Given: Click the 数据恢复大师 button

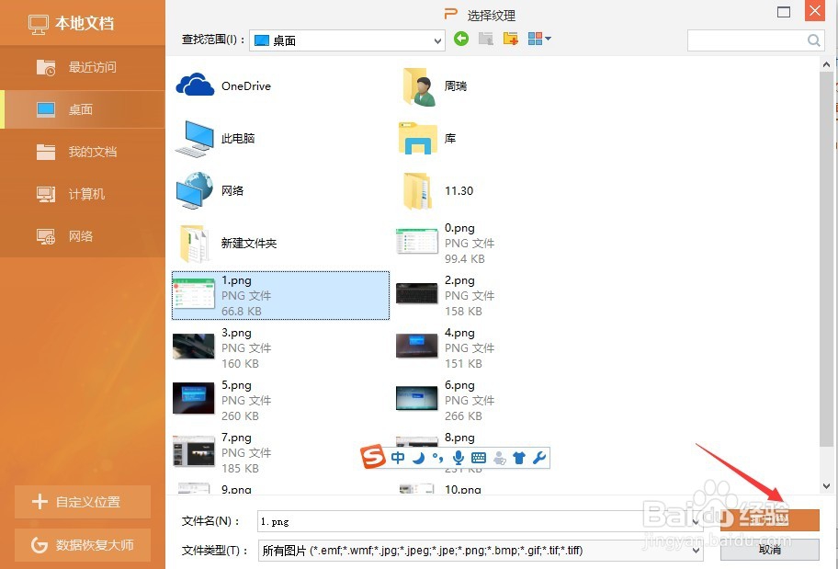Looking at the screenshot, I should click(83, 545).
